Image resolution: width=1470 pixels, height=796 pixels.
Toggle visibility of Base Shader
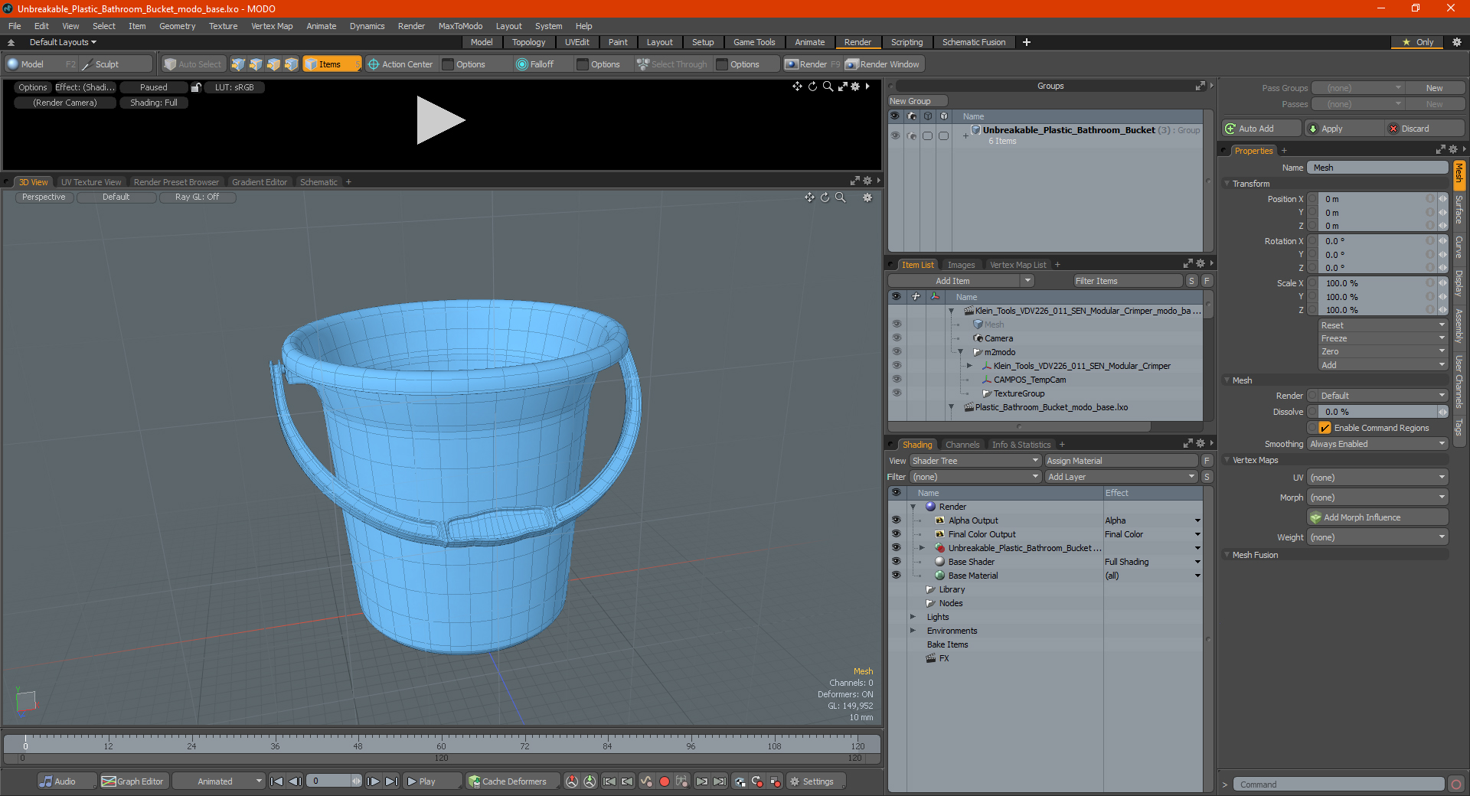896,562
